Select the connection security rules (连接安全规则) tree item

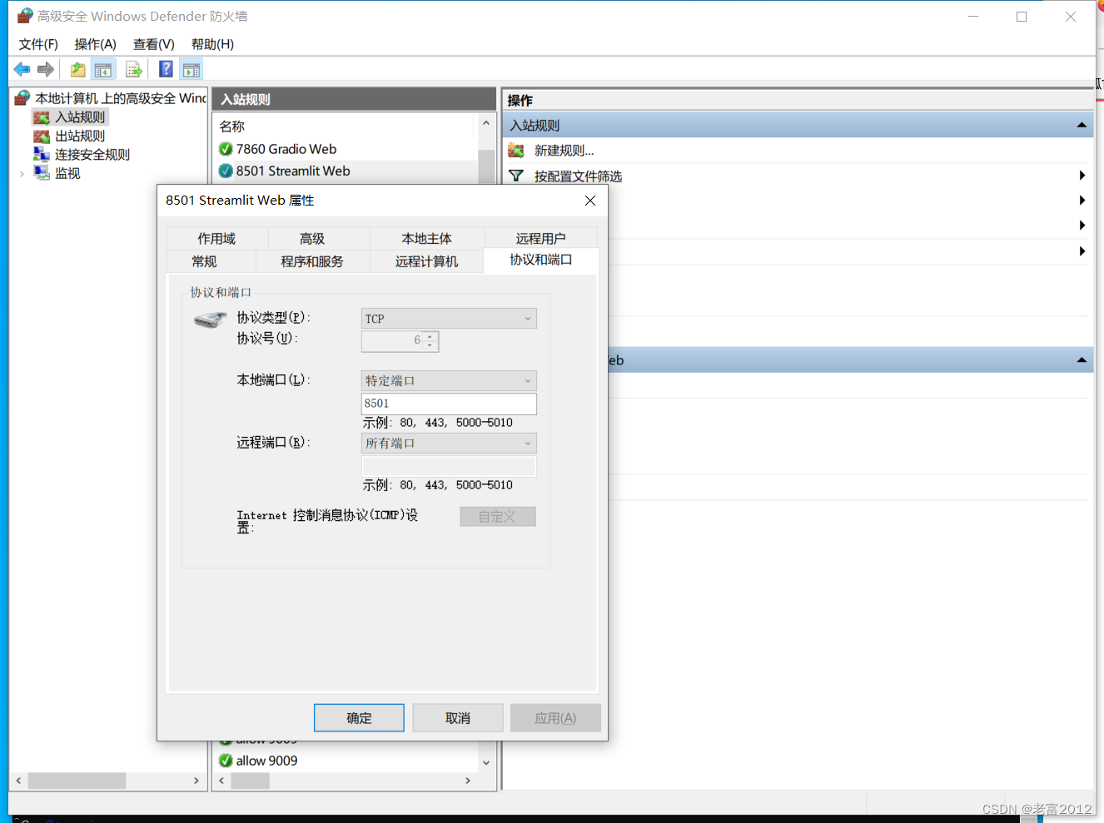pos(92,154)
